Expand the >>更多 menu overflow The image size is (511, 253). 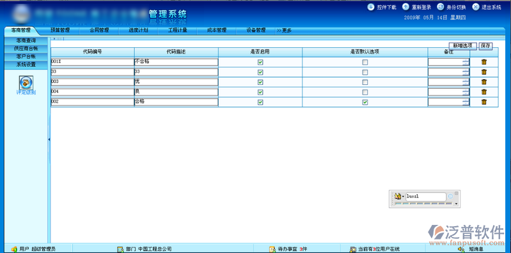coord(284,31)
